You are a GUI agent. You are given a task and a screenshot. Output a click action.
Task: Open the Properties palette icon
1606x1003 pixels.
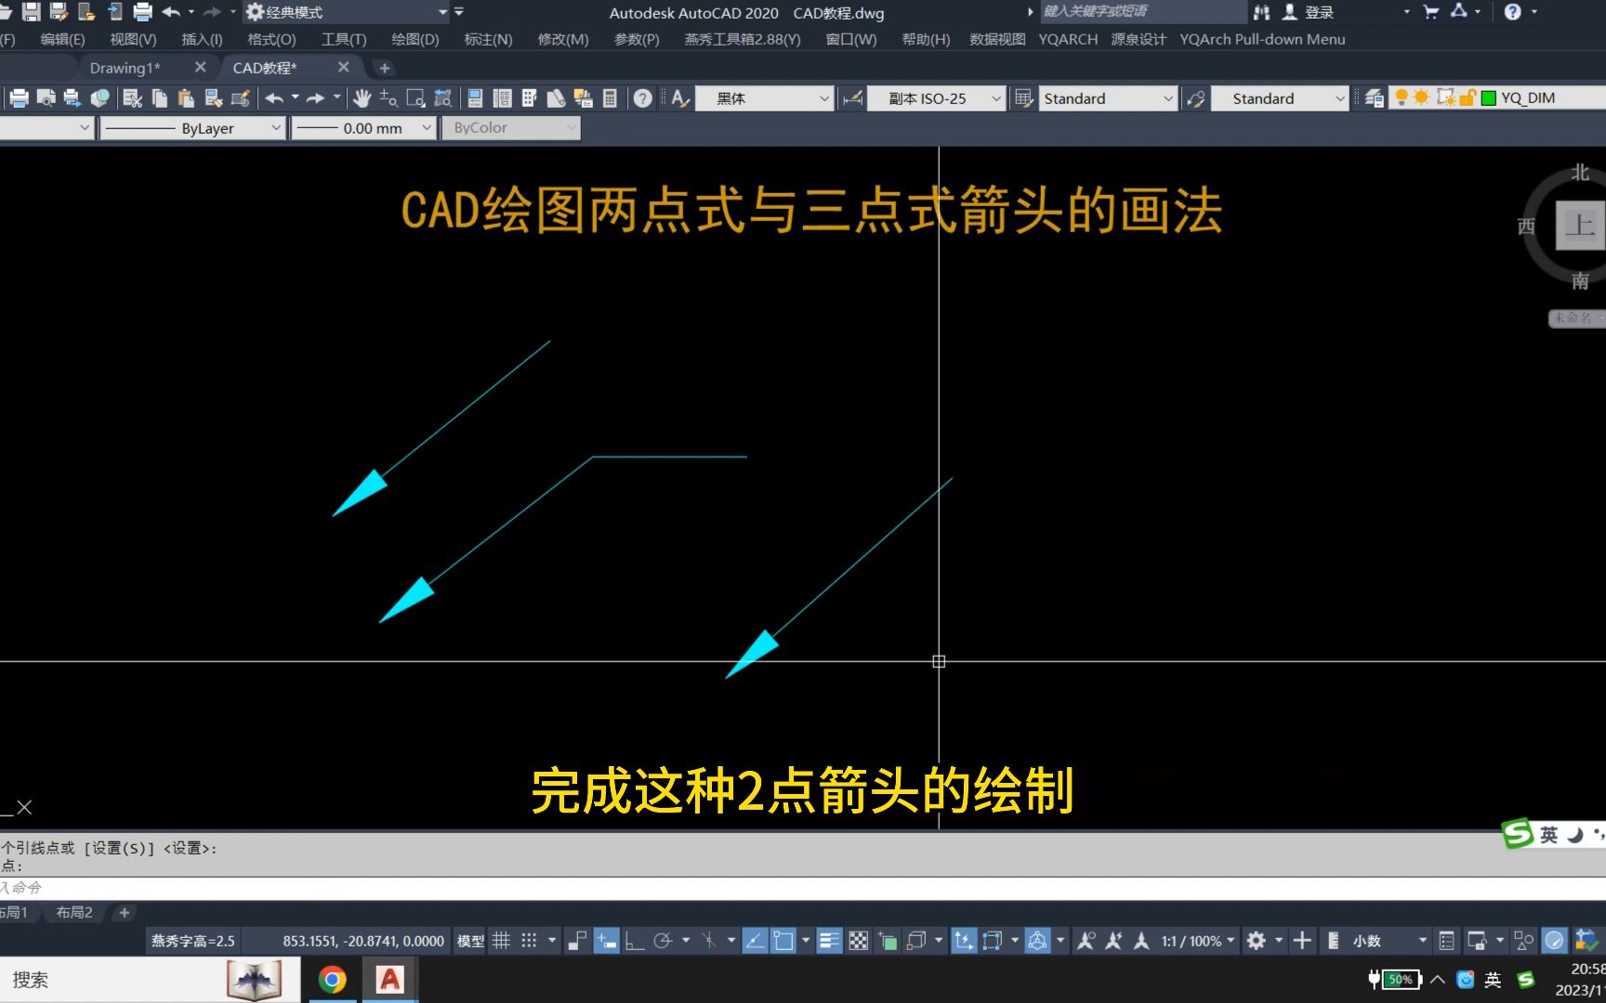(x=475, y=98)
